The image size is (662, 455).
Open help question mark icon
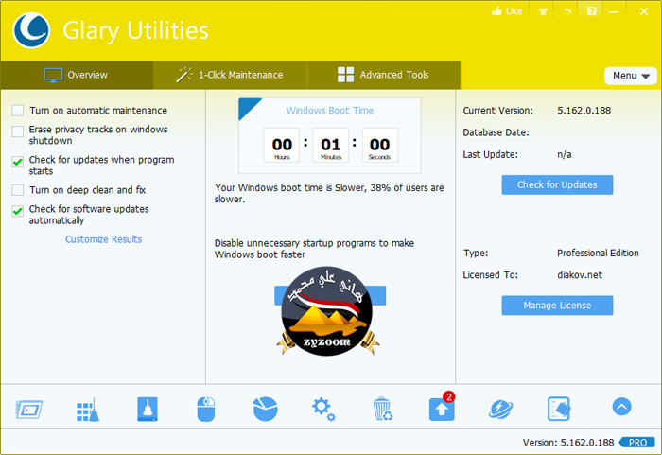592,11
